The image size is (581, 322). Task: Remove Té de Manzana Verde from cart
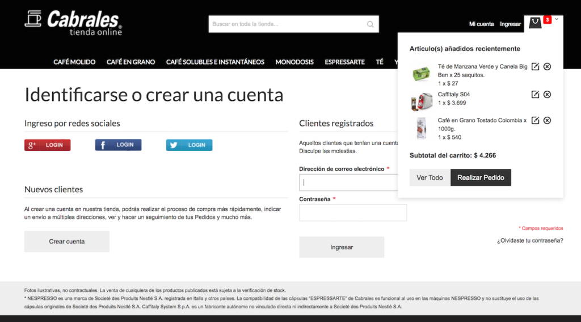[547, 67]
